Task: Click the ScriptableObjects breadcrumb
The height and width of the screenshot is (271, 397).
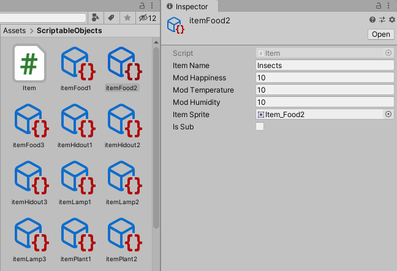Action: (x=69, y=31)
